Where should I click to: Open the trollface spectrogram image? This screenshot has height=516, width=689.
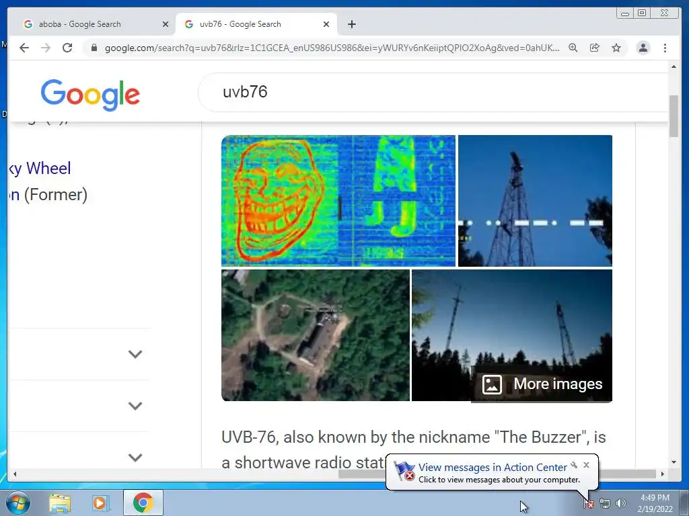tap(338, 200)
